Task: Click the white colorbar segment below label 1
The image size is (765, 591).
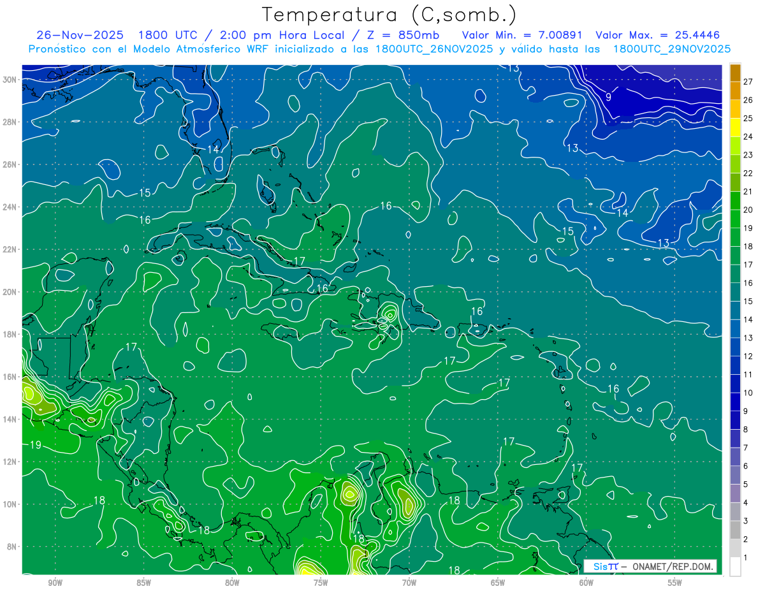Action: coord(736,567)
